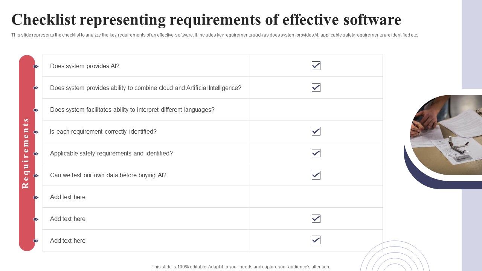Uncheck the checkbox in the bottom table row
Image resolution: width=482 pixels, height=271 pixels.
point(316,240)
